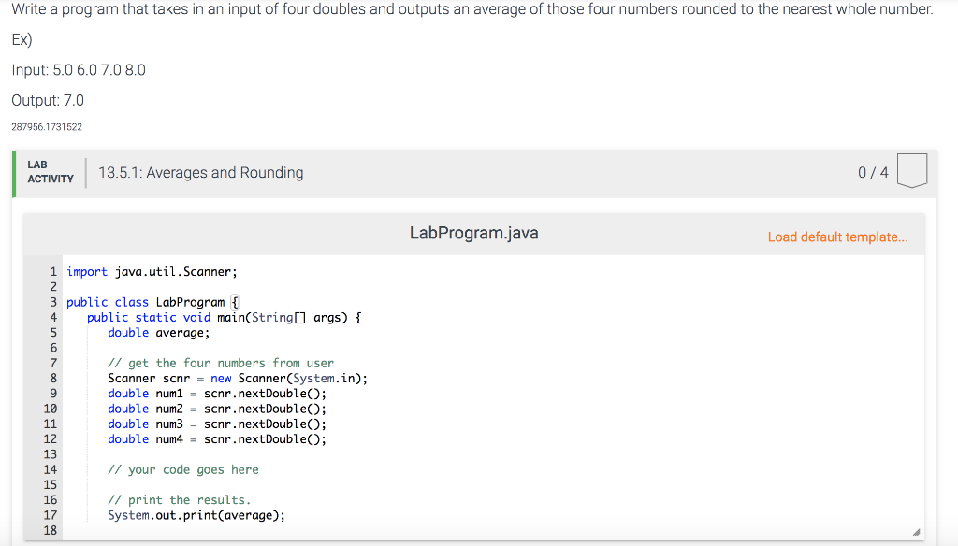Click the public class LabProgram line
This screenshot has height=546, width=958.
(x=152, y=302)
